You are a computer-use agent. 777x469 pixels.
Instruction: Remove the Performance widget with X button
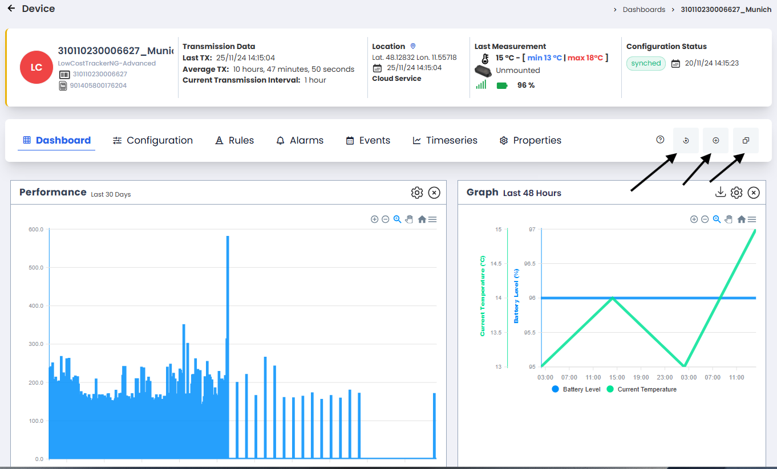[x=434, y=193]
